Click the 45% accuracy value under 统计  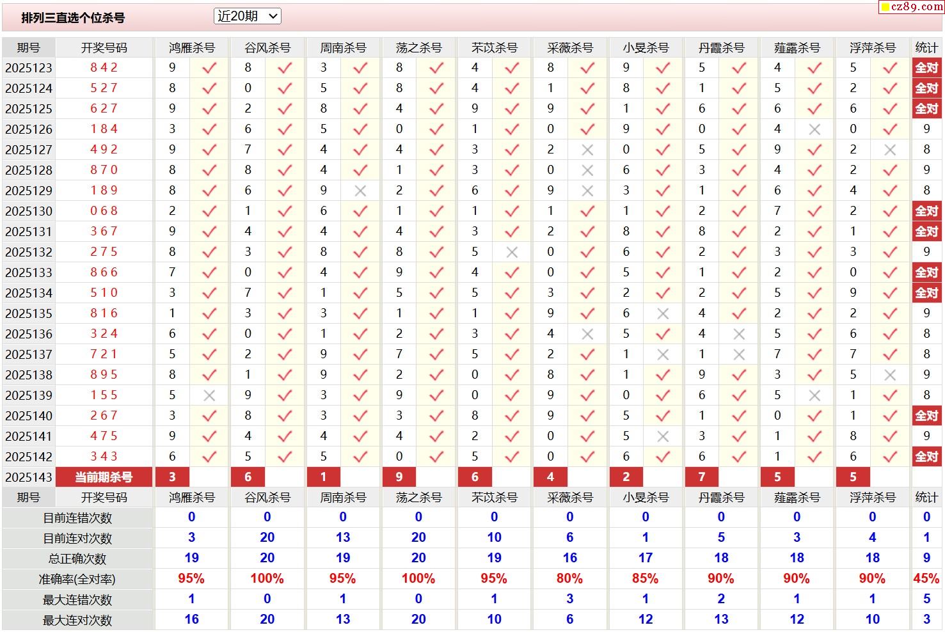pyautogui.click(x=926, y=579)
